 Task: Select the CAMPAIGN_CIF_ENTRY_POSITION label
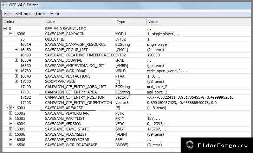tap(75, 97)
